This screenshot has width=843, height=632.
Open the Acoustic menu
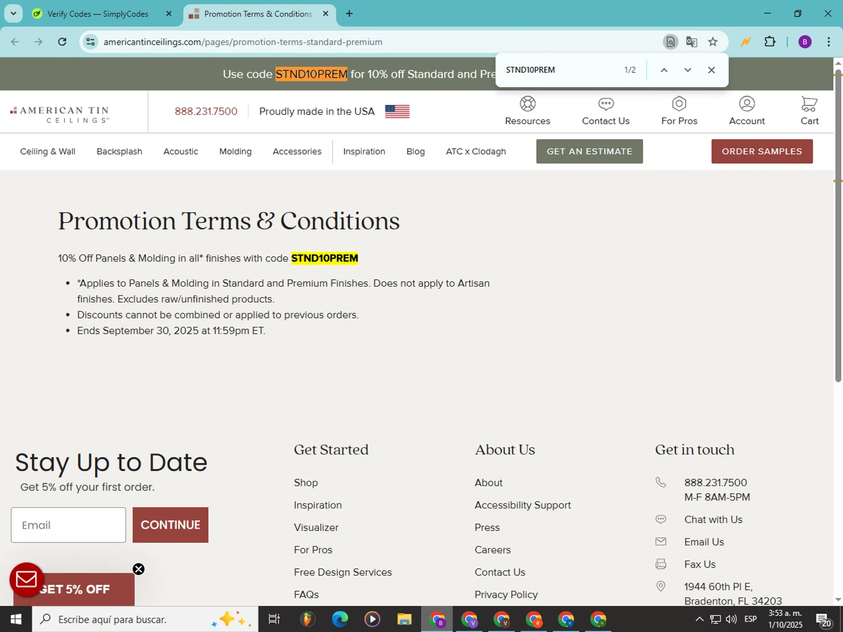coord(180,152)
